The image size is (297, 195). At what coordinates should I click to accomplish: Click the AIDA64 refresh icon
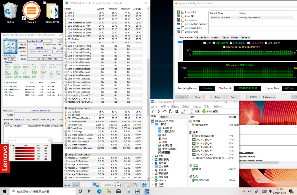point(170,111)
